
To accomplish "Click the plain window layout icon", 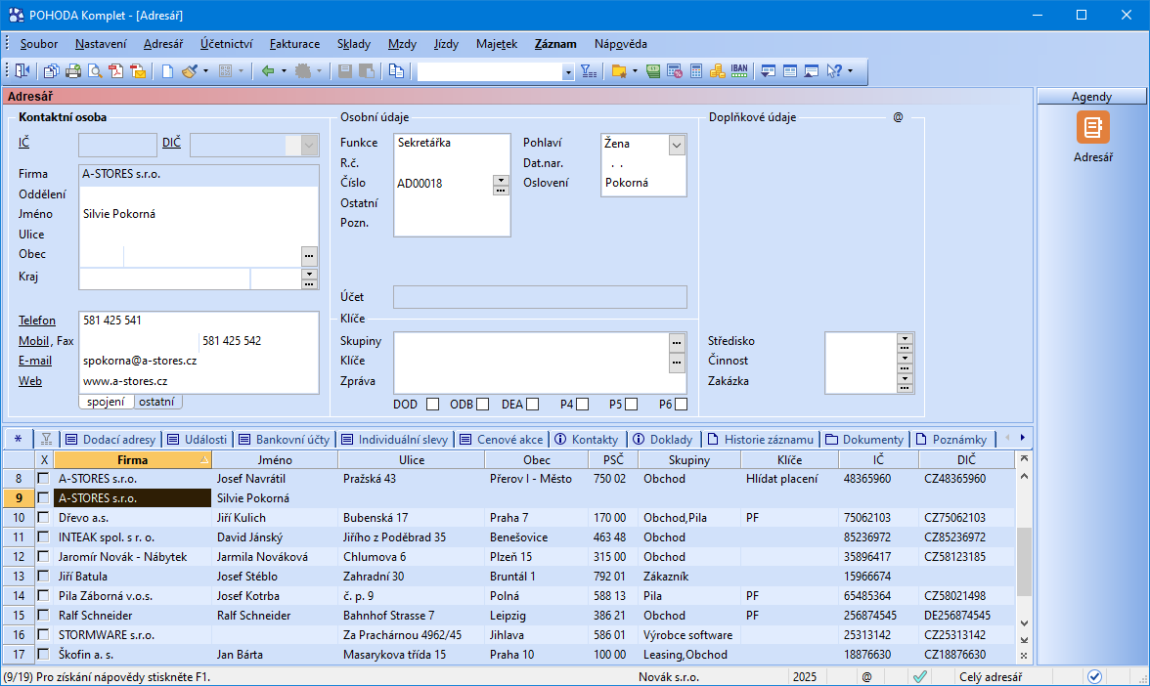I will pos(790,71).
